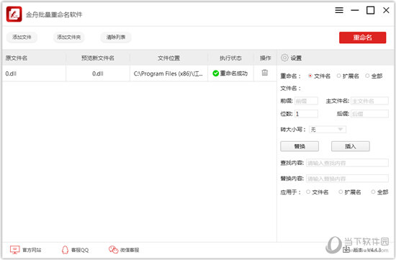396x260 pixels.
Task: Click the settings gear icon
Action: click(284, 58)
